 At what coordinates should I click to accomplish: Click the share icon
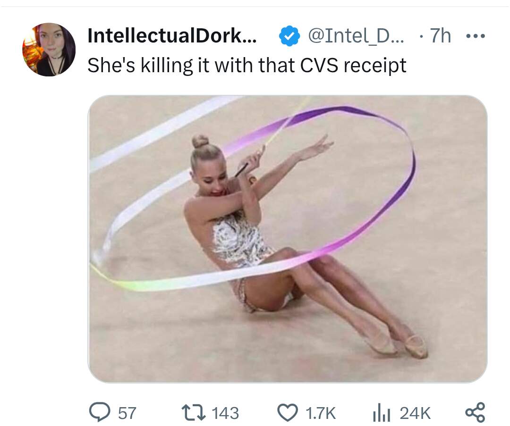(x=475, y=412)
